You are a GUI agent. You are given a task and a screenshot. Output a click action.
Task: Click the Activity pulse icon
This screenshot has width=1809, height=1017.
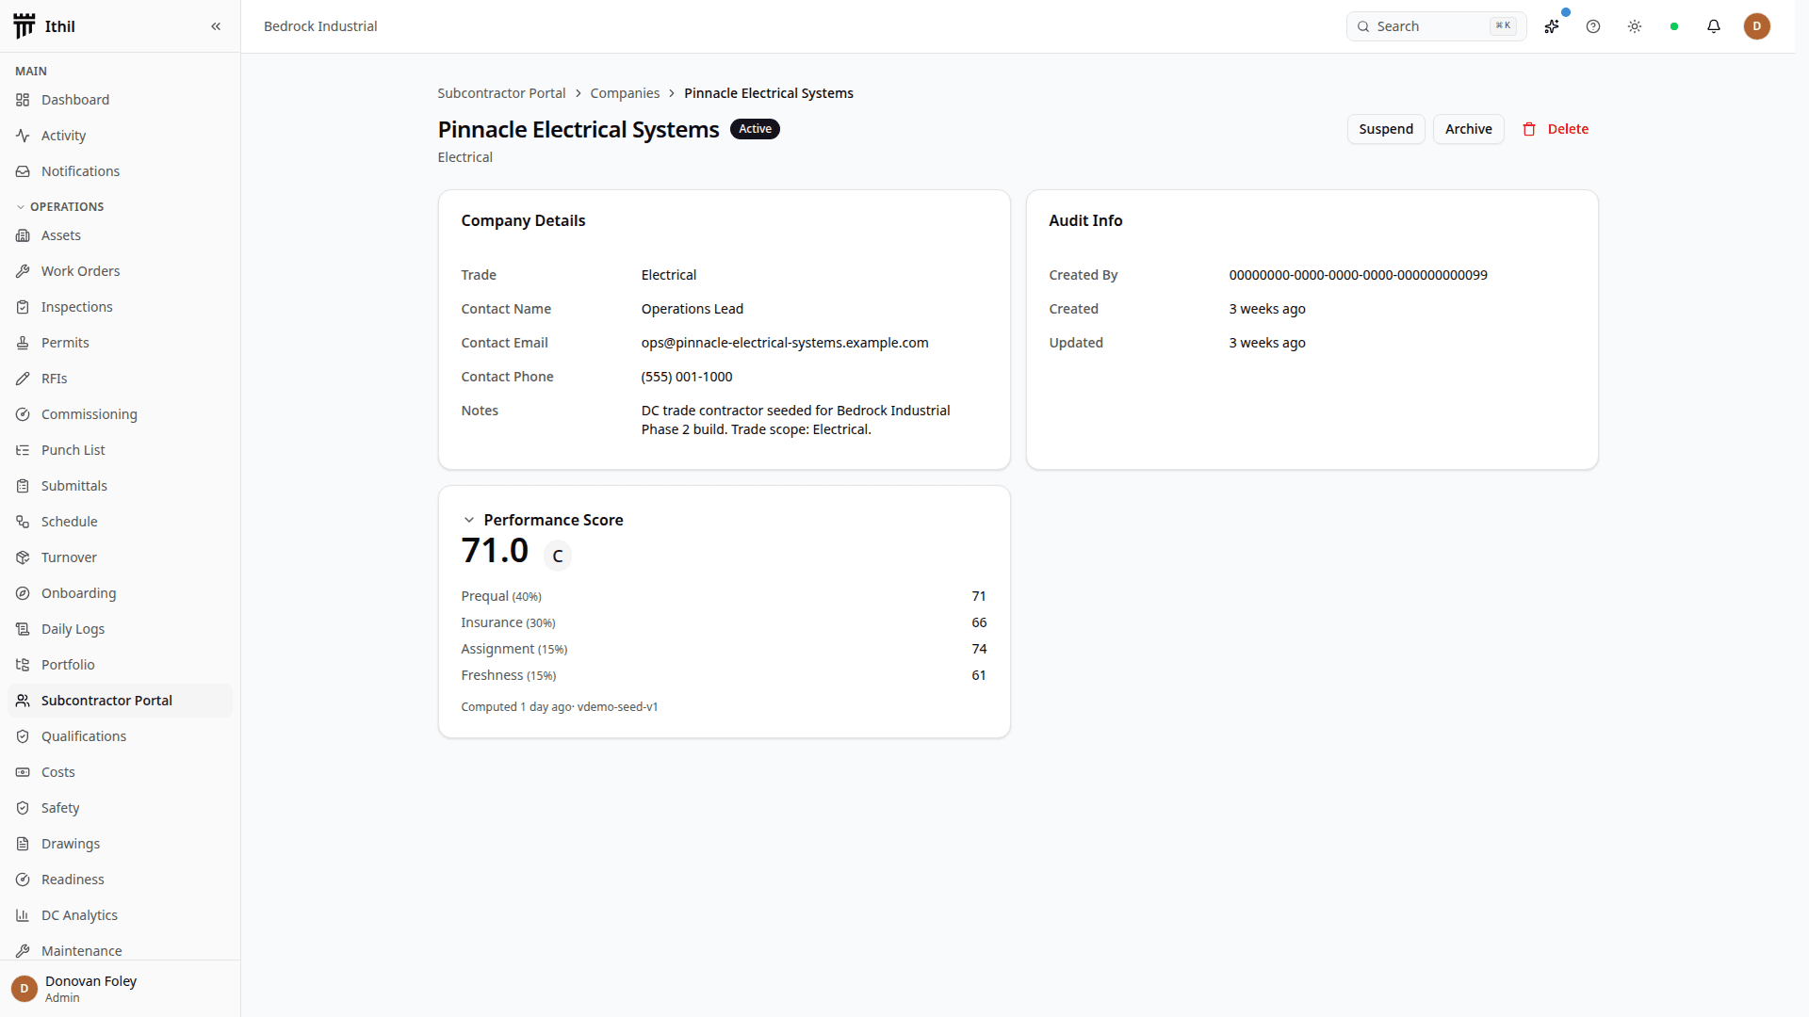pyautogui.click(x=23, y=136)
